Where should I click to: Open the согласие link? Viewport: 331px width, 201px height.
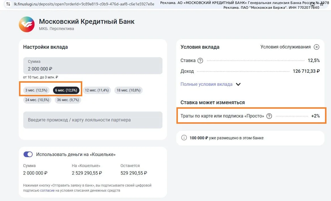[x=47, y=191]
